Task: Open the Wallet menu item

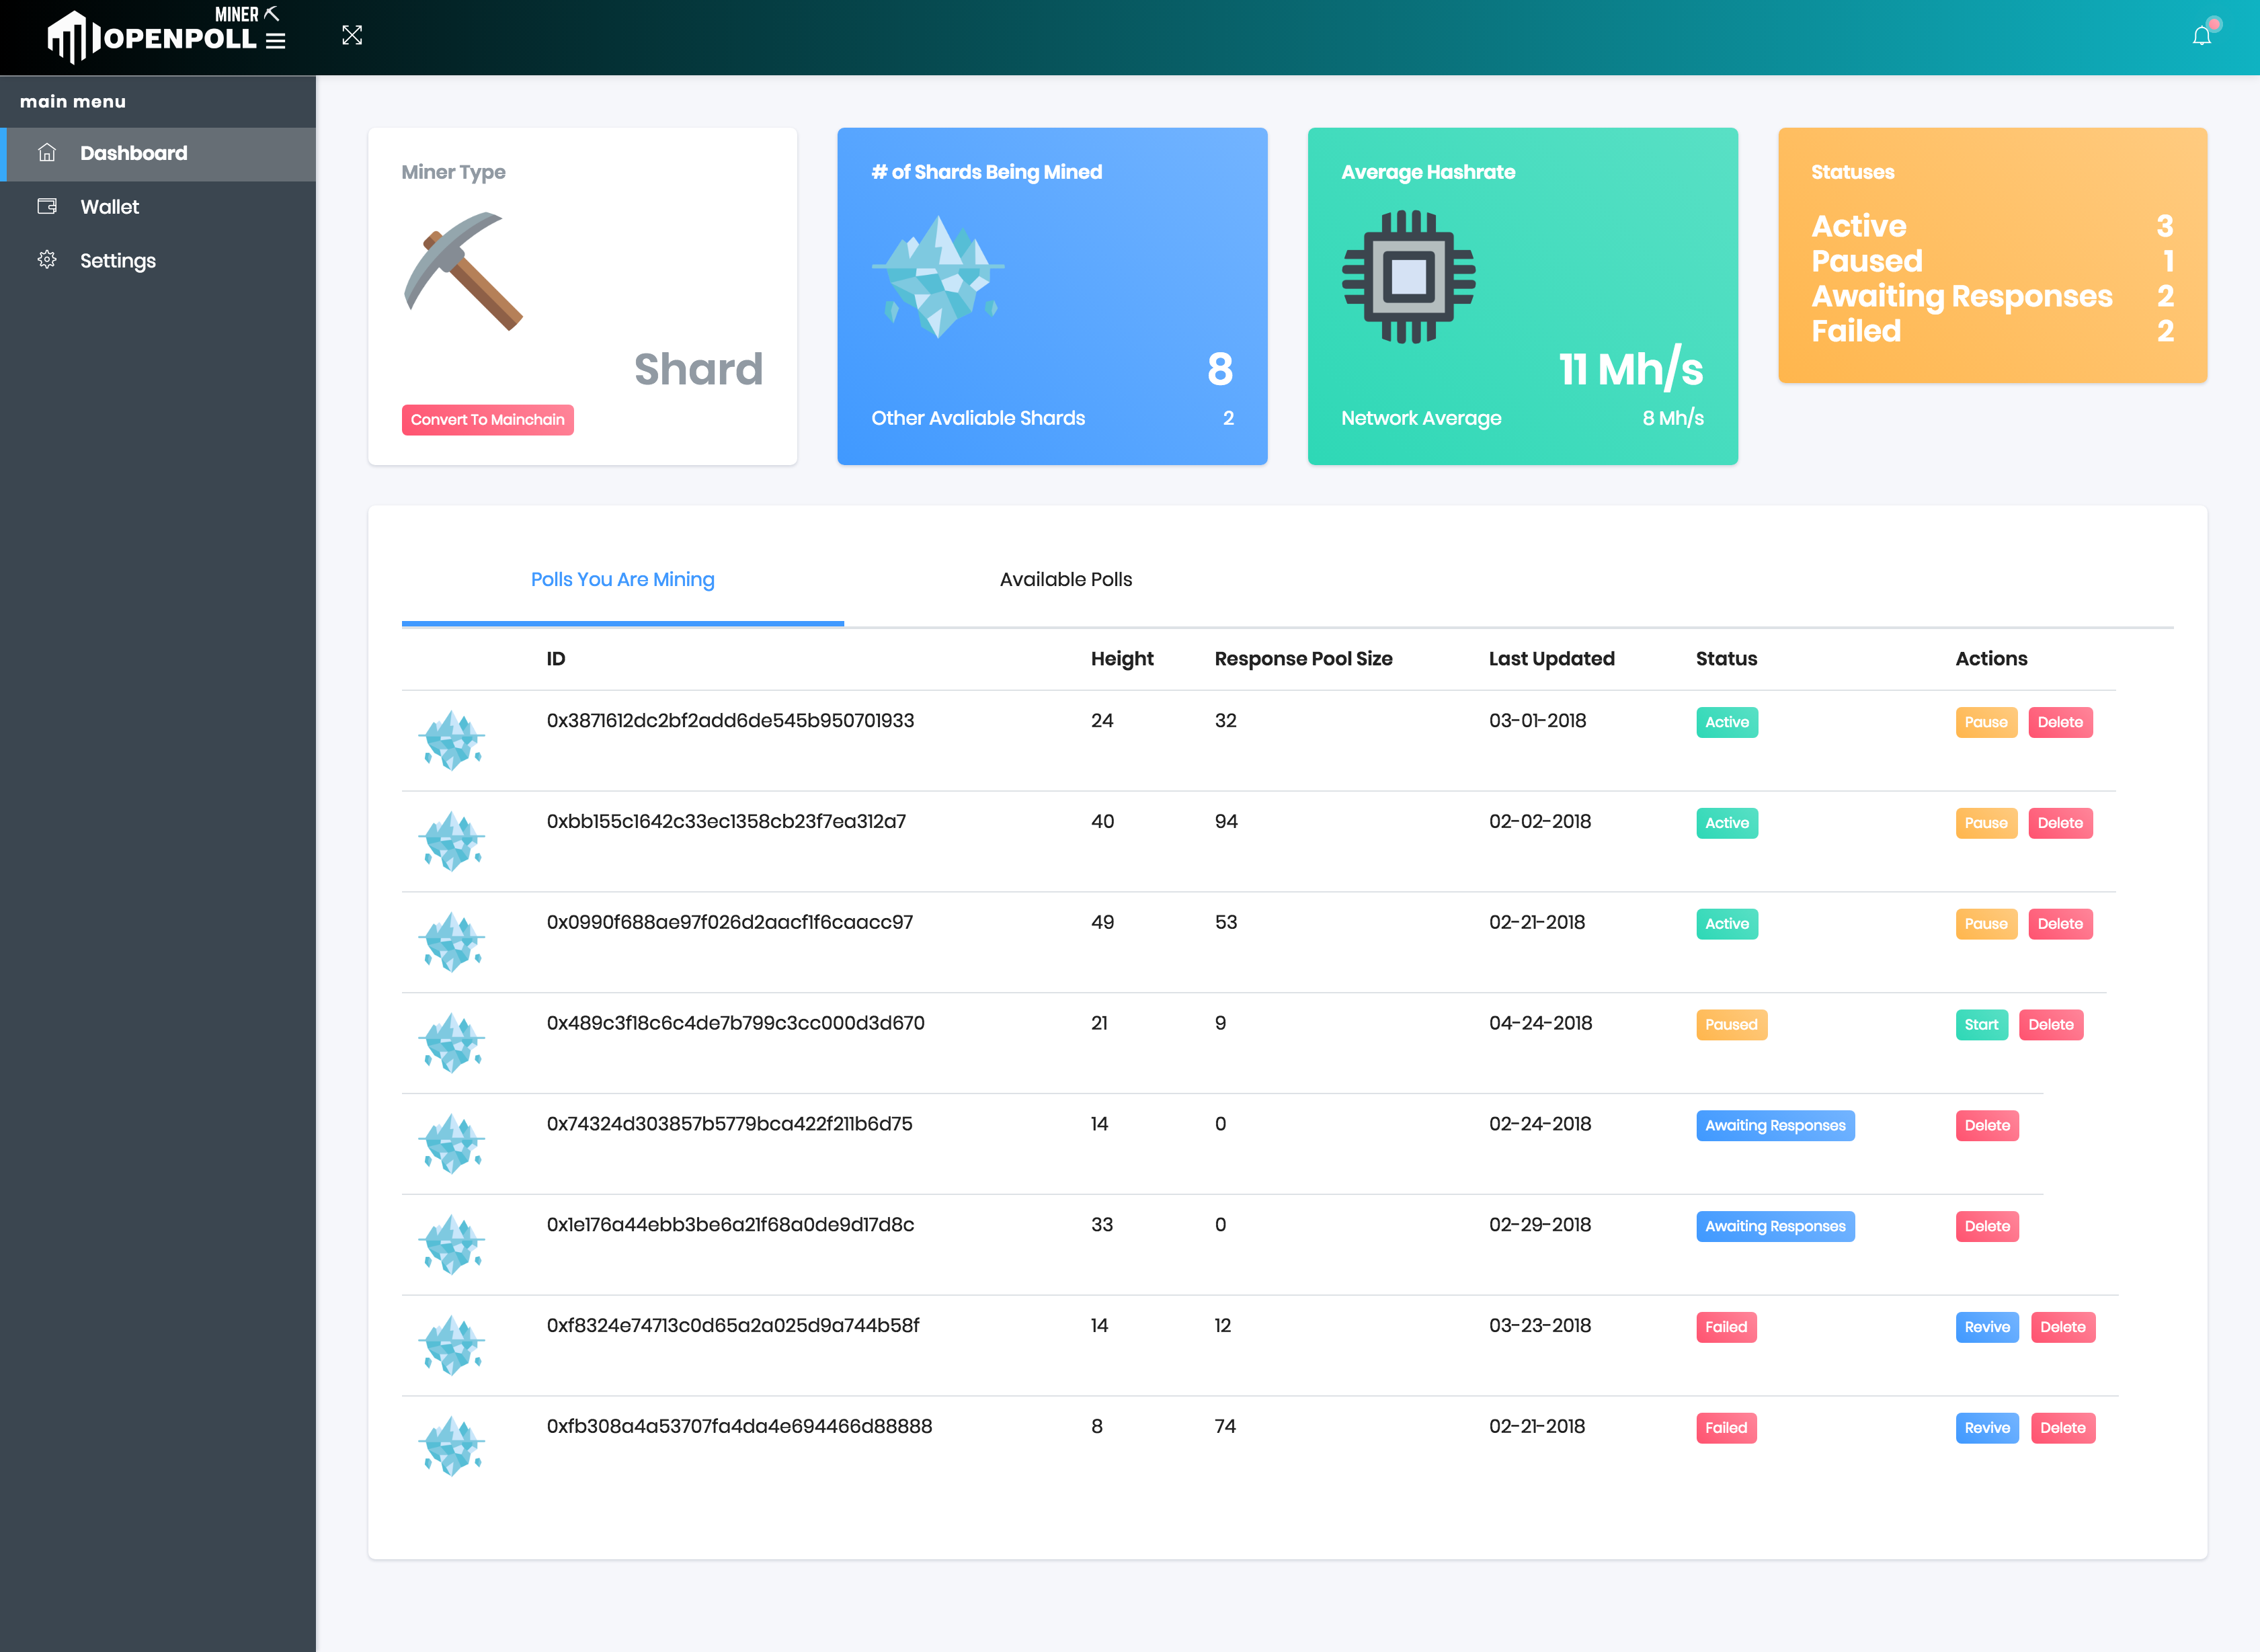Action: click(110, 207)
